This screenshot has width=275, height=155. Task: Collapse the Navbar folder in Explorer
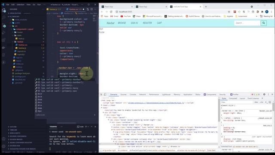pos(20,42)
